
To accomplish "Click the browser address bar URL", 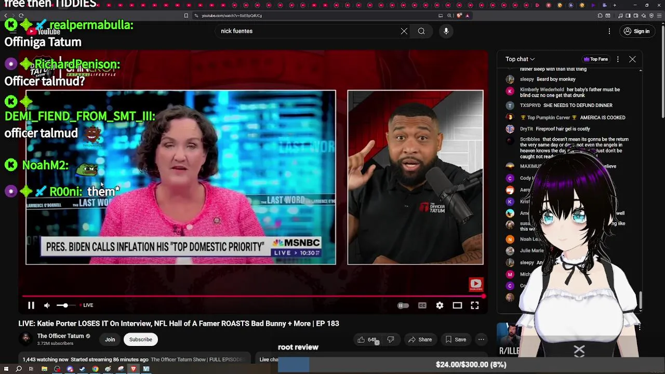I will coord(232,16).
